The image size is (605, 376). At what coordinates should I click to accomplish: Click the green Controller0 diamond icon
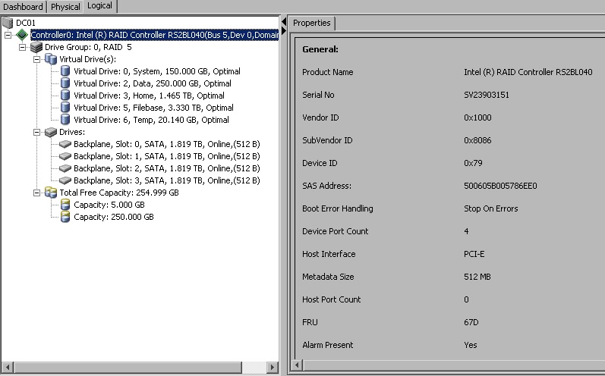[22, 35]
